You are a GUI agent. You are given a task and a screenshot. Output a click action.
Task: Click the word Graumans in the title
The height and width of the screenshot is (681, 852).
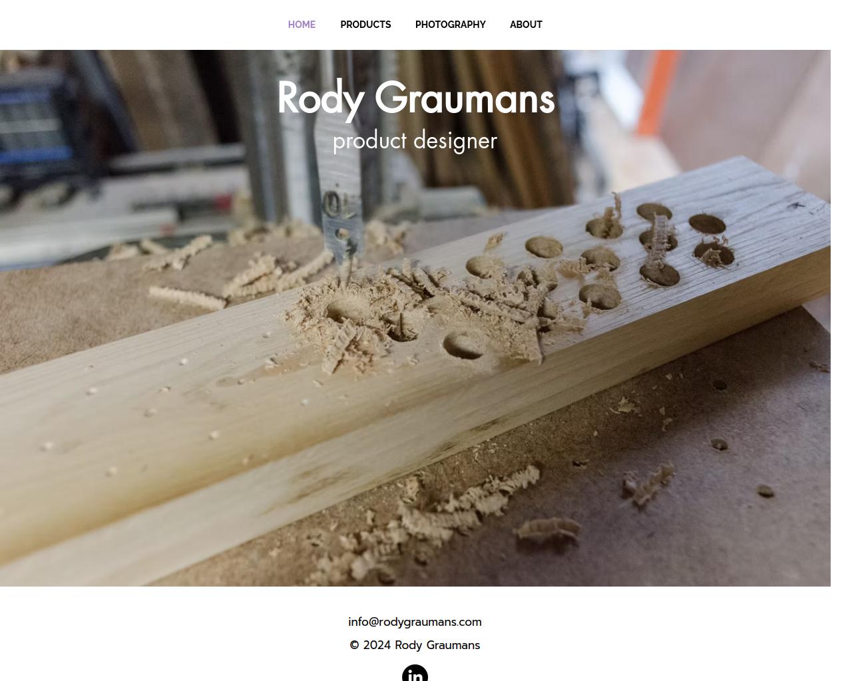[465, 98]
